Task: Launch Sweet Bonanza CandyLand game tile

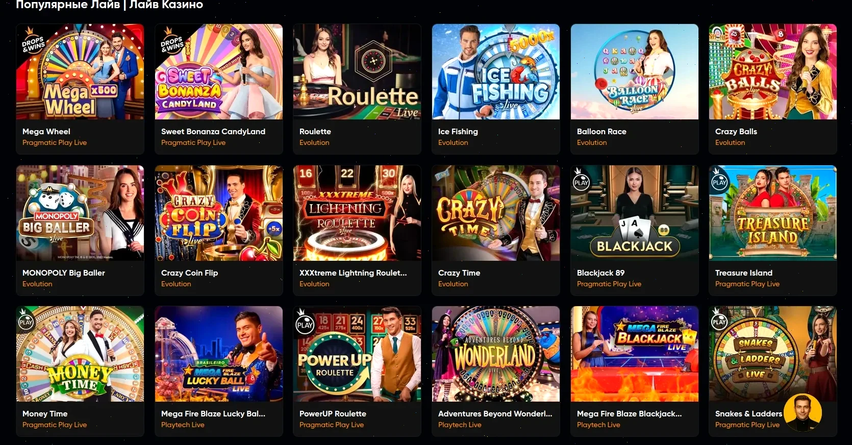Action: tap(219, 89)
